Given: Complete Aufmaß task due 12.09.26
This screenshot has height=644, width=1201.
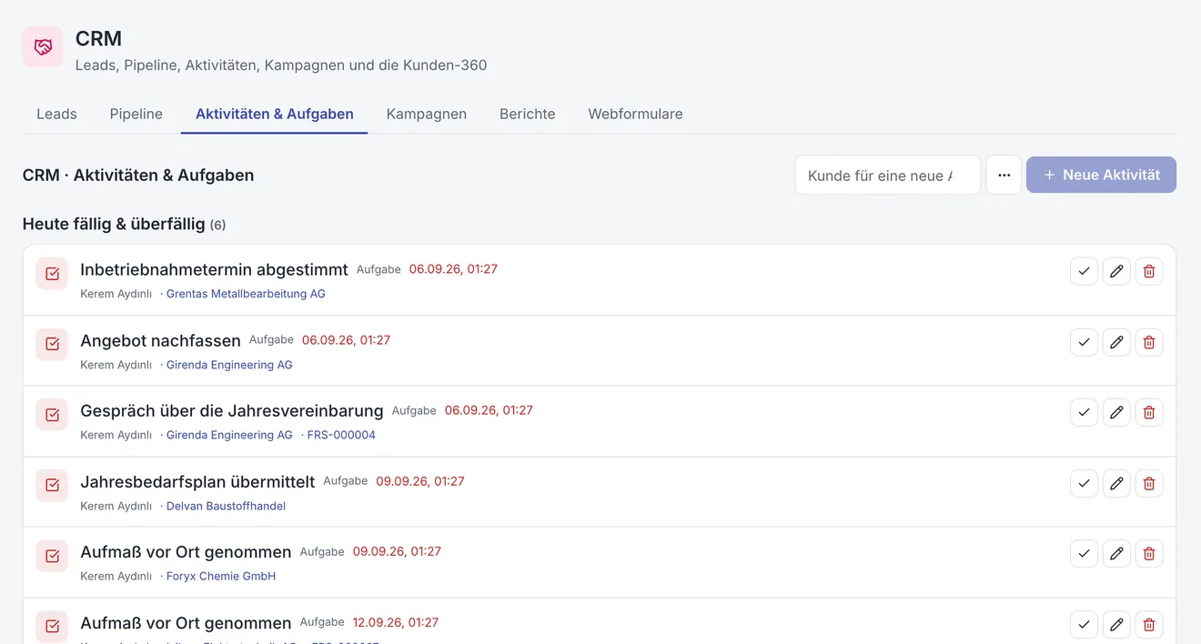Looking at the screenshot, I should 1084,624.
